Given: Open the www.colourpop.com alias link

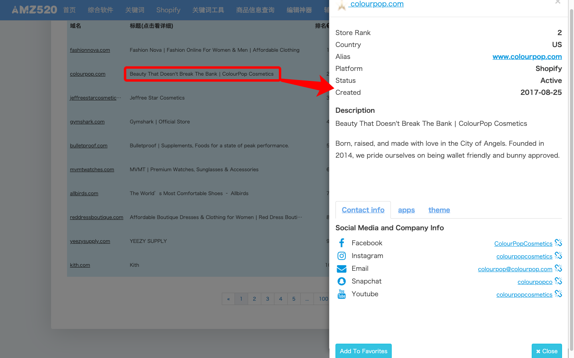Looking at the screenshot, I should (x=527, y=57).
